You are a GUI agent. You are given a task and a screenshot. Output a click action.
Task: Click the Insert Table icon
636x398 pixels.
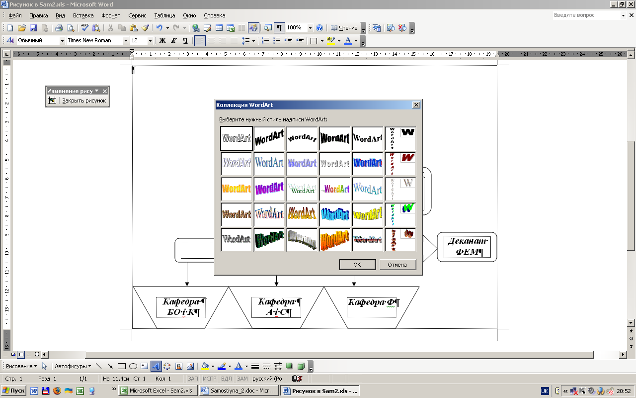point(219,28)
